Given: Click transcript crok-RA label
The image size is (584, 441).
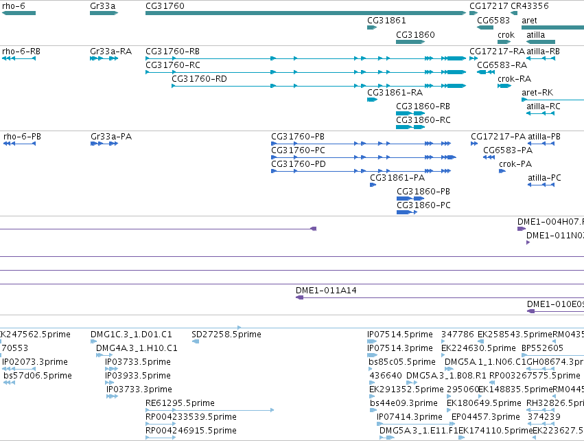Looking at the screenshot, I should point(515,79).
